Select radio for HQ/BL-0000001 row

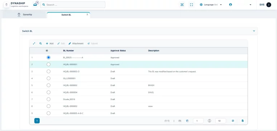click(x=48, y=64)
